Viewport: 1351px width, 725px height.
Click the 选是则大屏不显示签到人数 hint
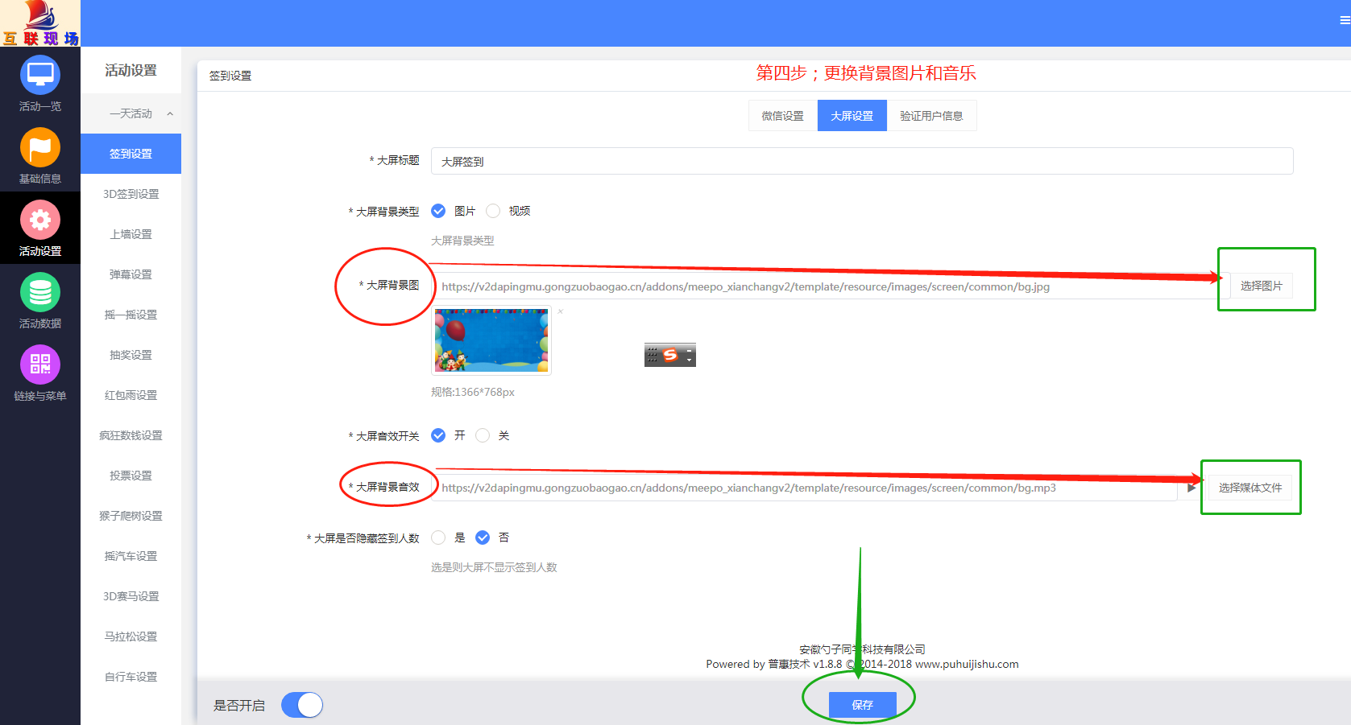[494, 567]
